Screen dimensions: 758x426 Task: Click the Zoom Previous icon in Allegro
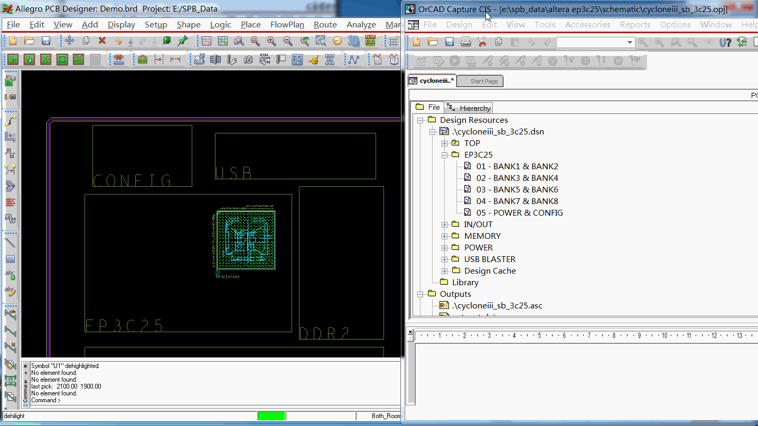(x=305, y=41)
